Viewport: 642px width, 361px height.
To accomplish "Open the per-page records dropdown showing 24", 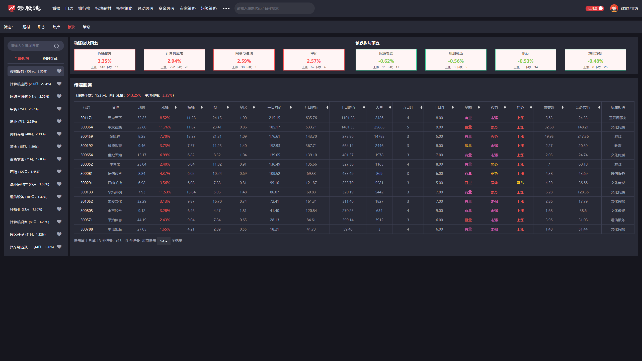I will (164, 241).
